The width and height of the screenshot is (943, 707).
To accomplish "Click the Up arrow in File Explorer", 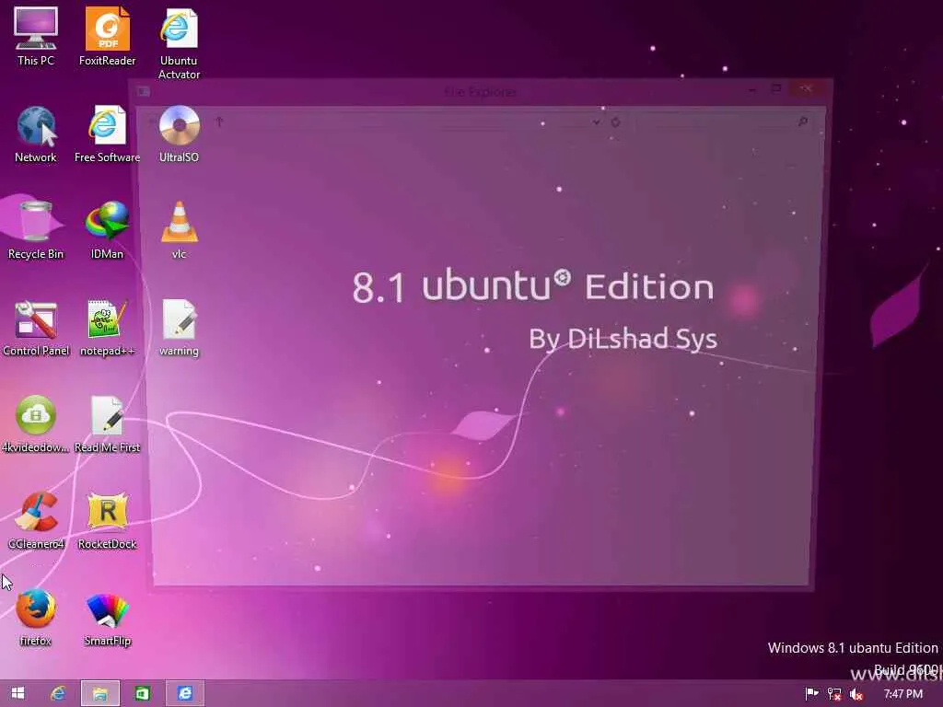I will (219, 122).
